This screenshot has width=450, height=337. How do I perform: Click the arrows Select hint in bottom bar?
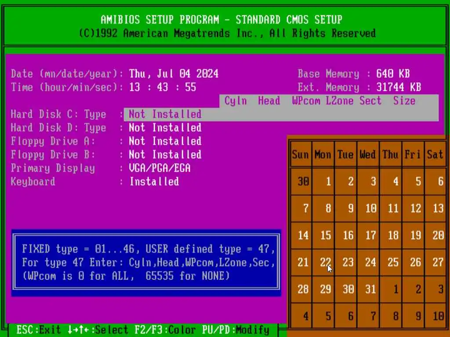coord(98,330)
